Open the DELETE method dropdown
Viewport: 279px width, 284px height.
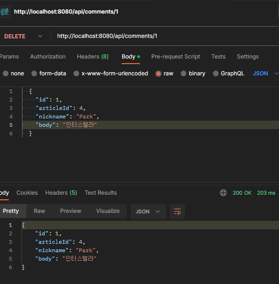pyautogui.click(x=23, y=36)
